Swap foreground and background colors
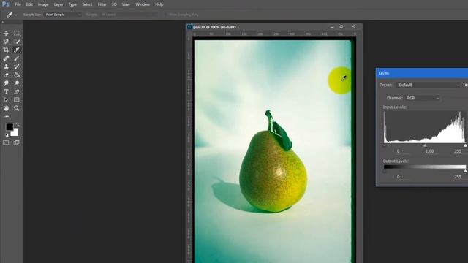Image resolution: width=468 pixels, height=263 pixels. (x=17, y=124)
